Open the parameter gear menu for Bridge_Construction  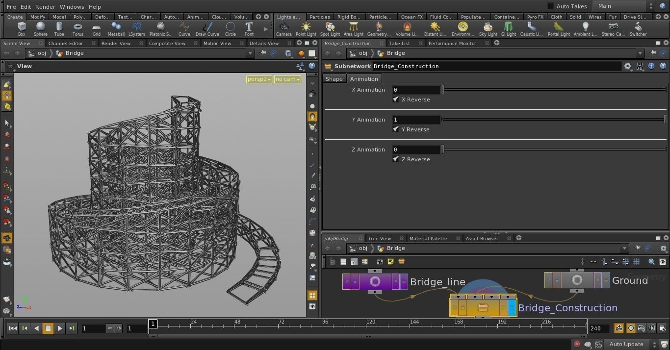tap(628, 66)
